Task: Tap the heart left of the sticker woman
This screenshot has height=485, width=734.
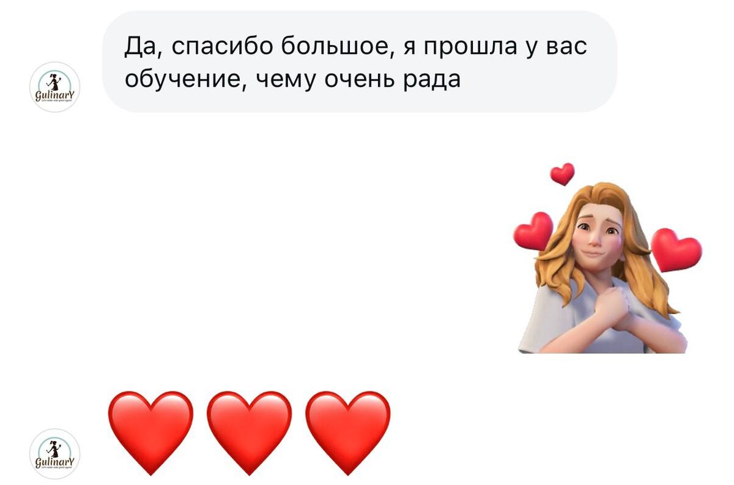Action: pyautogui.click(x=533, y=231)
